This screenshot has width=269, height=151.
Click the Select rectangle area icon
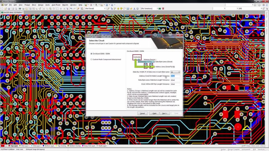click(57, 9)
